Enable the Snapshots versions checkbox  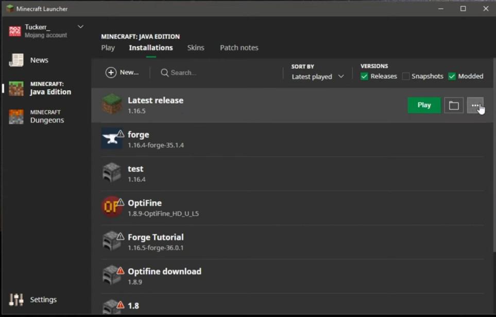[x=405, y=76]
